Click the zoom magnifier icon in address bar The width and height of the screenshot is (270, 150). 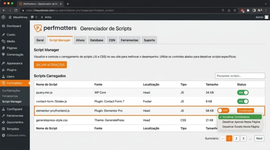pos(223,10)
